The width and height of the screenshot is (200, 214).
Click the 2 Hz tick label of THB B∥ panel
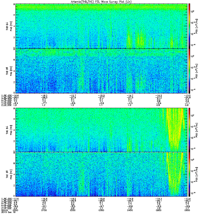coord(14,82)
